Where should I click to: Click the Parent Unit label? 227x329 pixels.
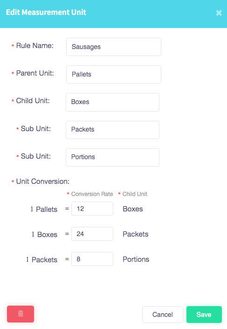coord(35,73)
